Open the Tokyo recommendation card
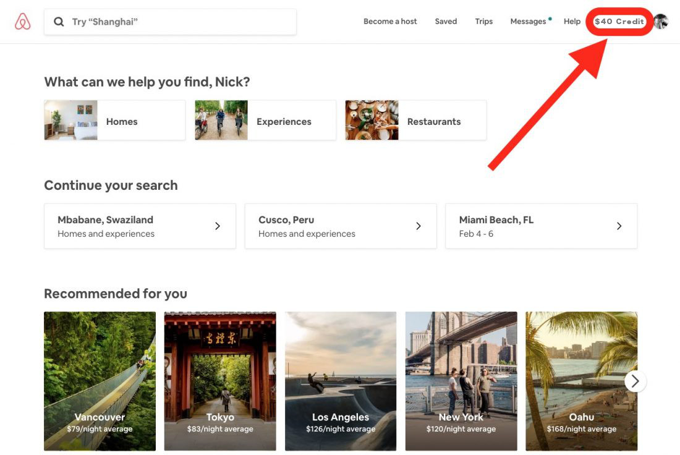This screenshot has width=680, height=455. coord(220,381)
